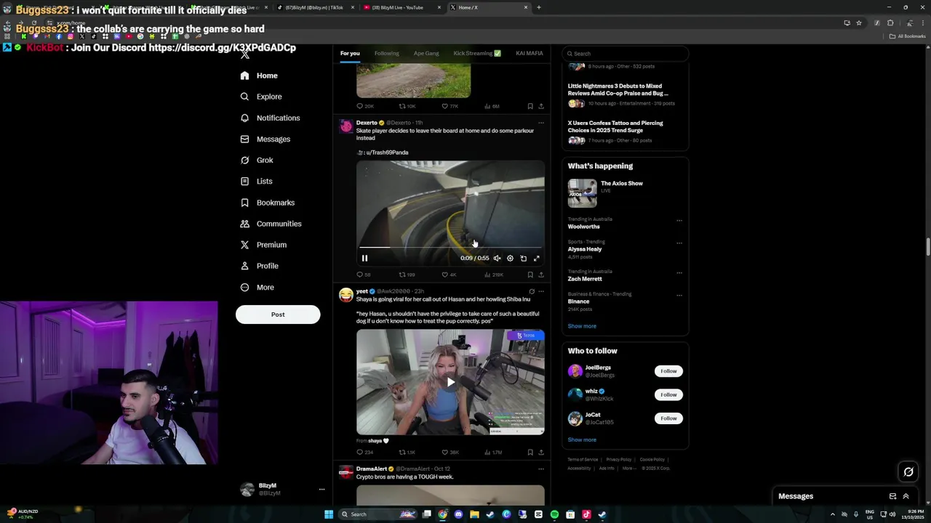Screen dimensions: 931x523
Task: Reply to the Dexerto post
Action: pos(363,275)
